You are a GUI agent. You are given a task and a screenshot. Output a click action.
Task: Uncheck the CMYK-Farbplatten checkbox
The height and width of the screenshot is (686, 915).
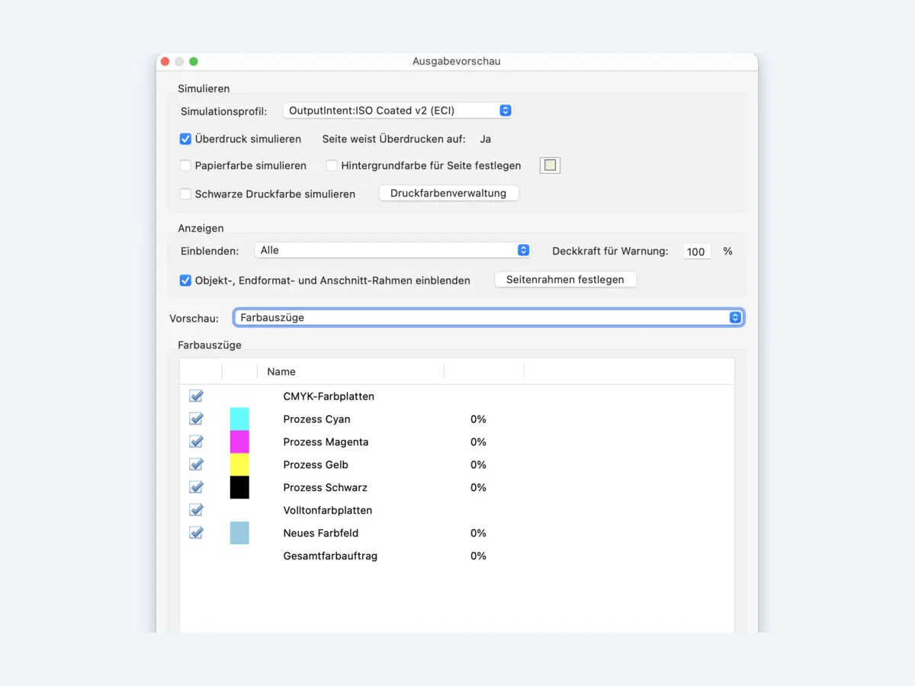[196, 396]
